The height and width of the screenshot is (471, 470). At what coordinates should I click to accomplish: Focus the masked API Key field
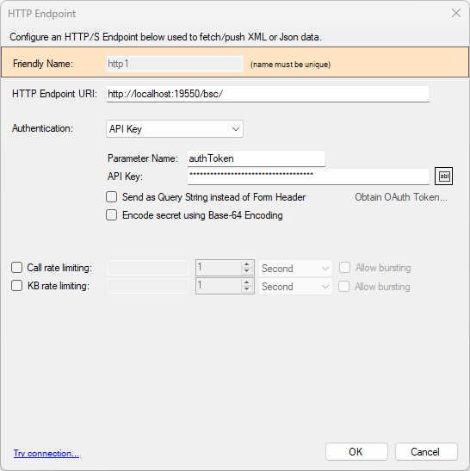click(x=308, y=177)
